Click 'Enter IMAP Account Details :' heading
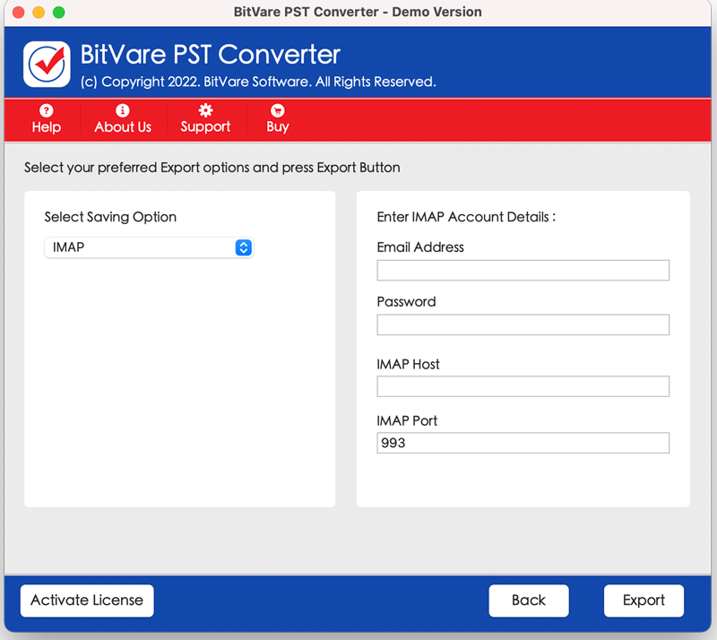The image size is (717, 640). 466,217
